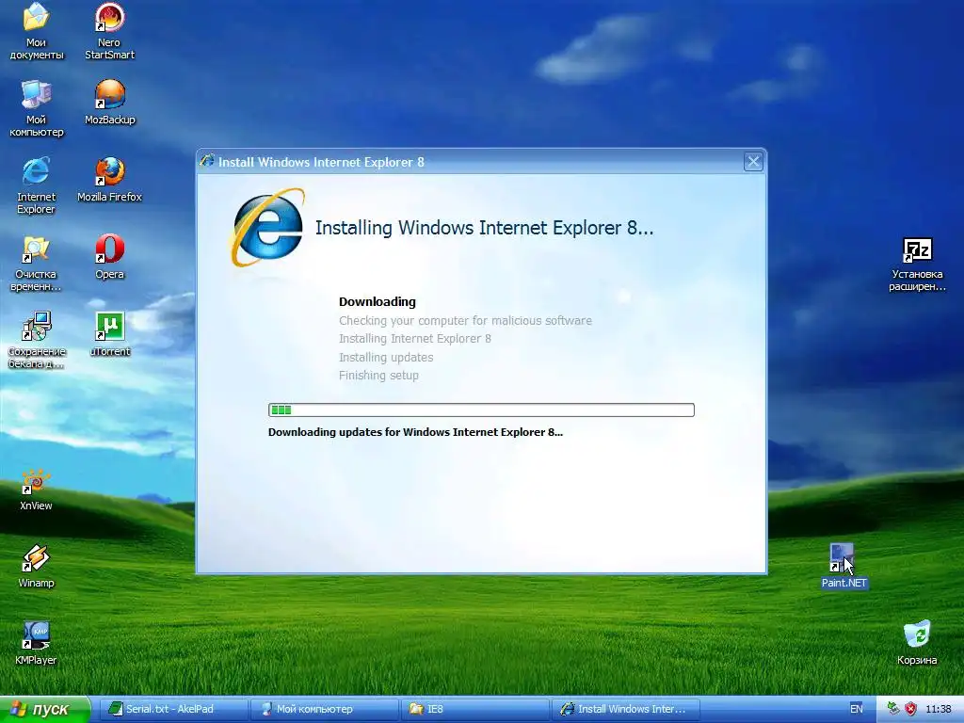Click the Downloading updates for Windows Internet Explorer 8 status
The width and height of the screenshot is (964, 723).
415,432
